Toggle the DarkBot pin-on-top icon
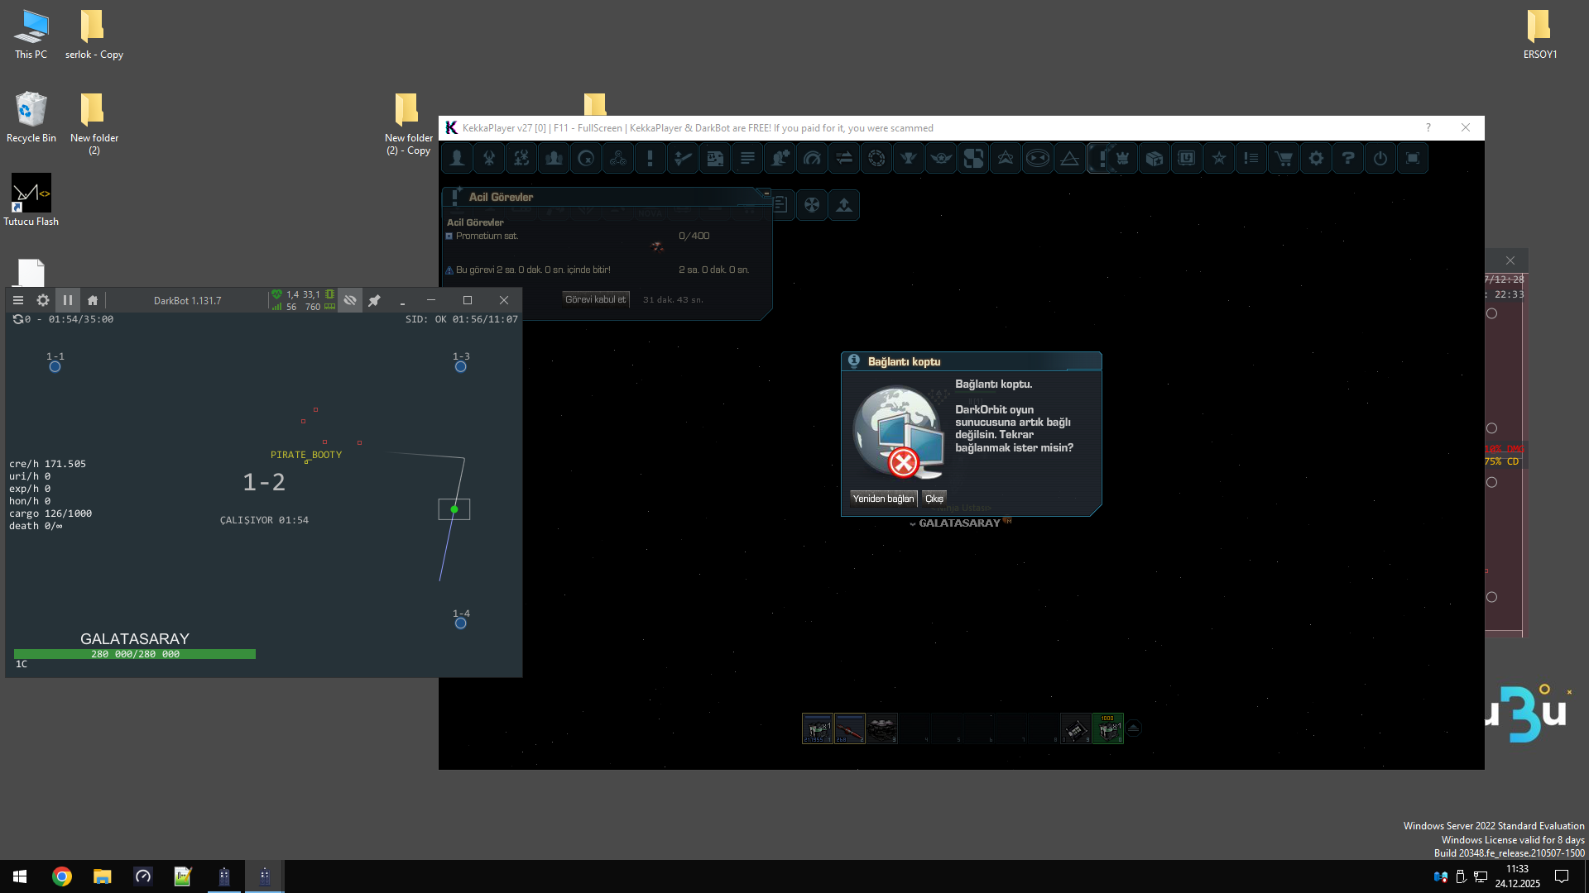Screen dimensions: 1589x893 click(374, 300)
